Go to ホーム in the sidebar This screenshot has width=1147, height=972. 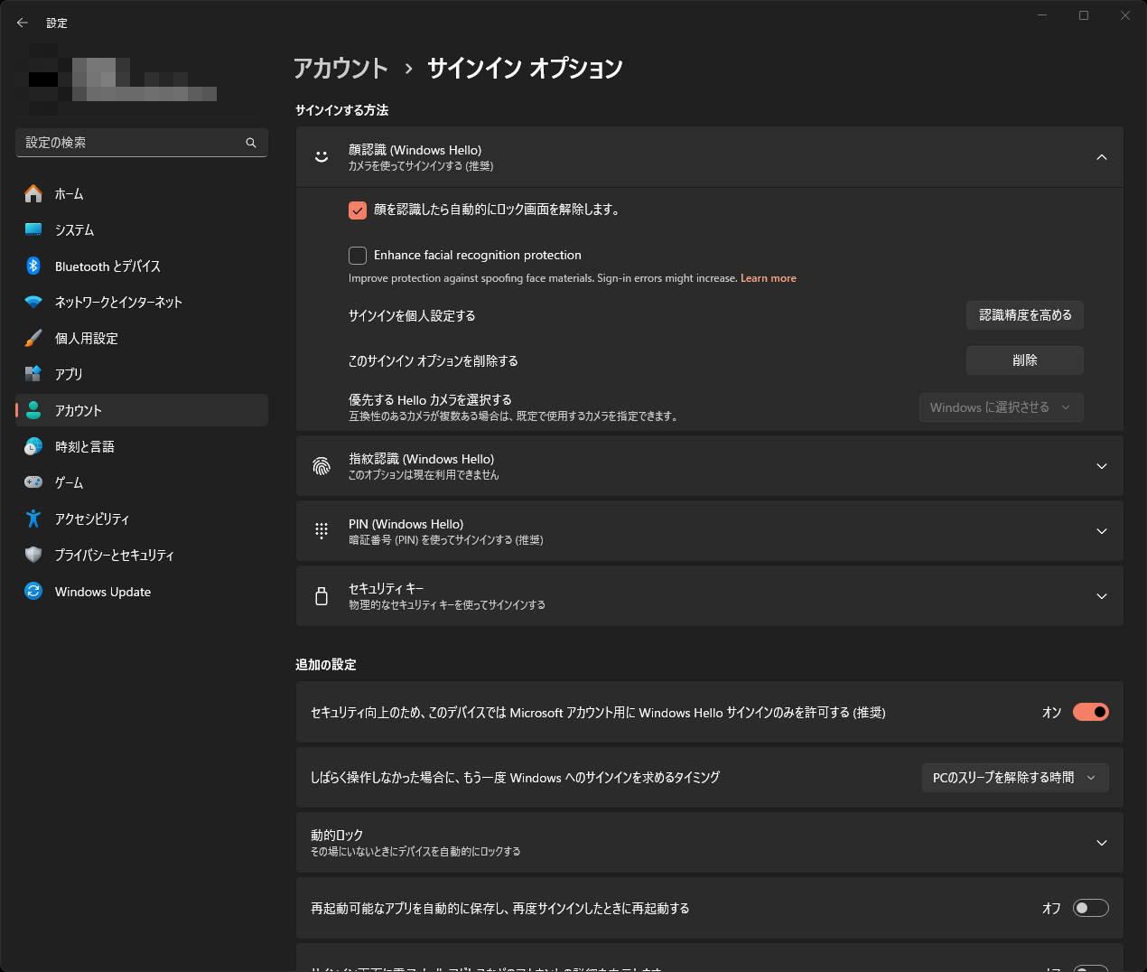pyautogui.click(x=142, y=193)
